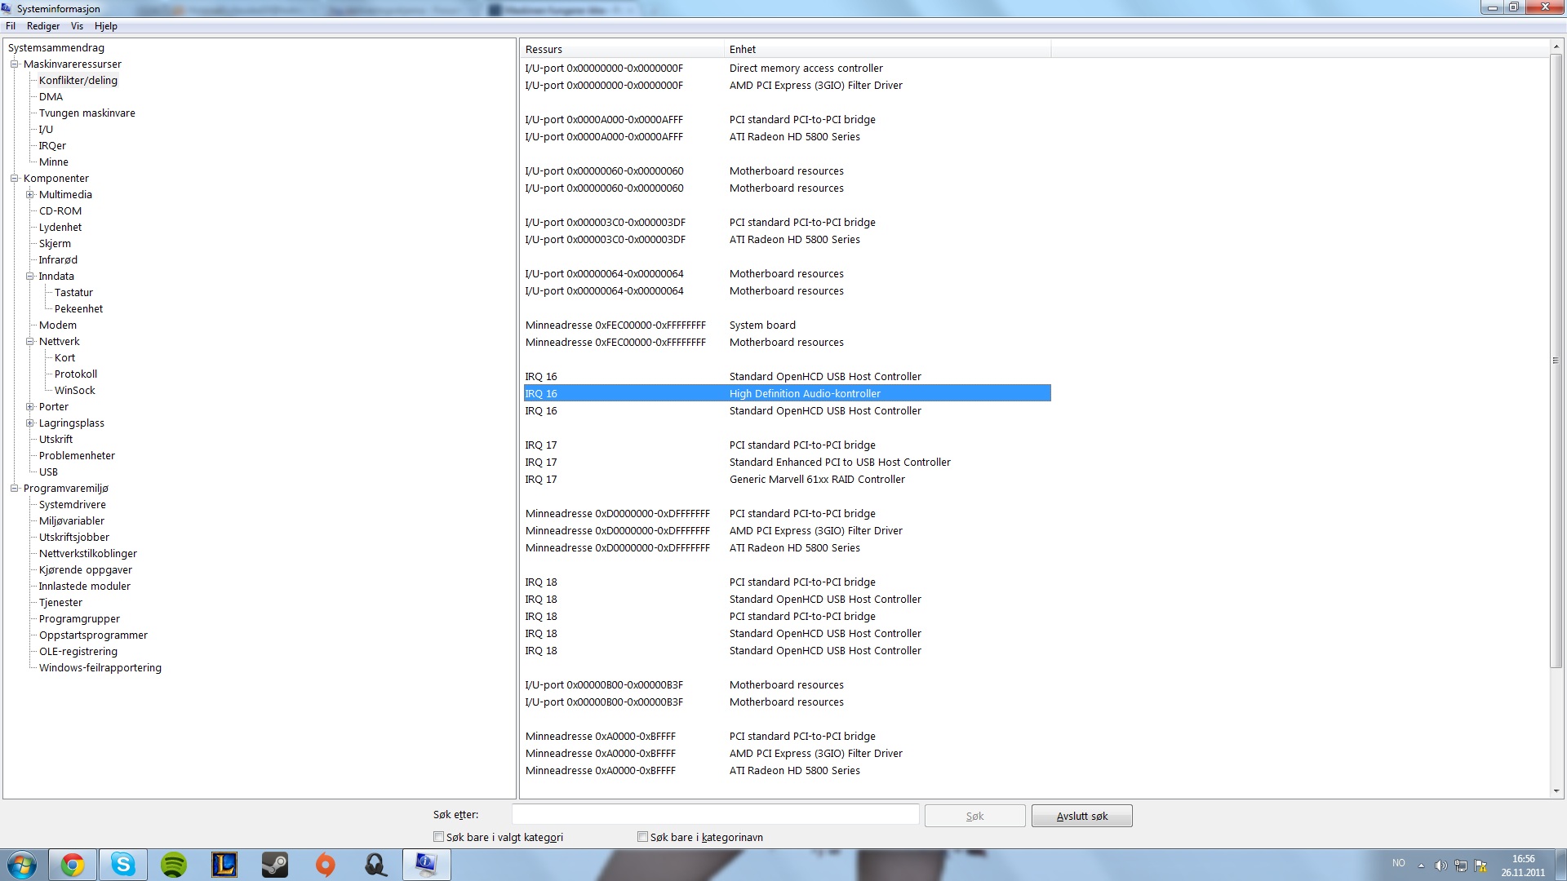
Task: Open League of Legends taskbar icon
Action: pos(224,865)
